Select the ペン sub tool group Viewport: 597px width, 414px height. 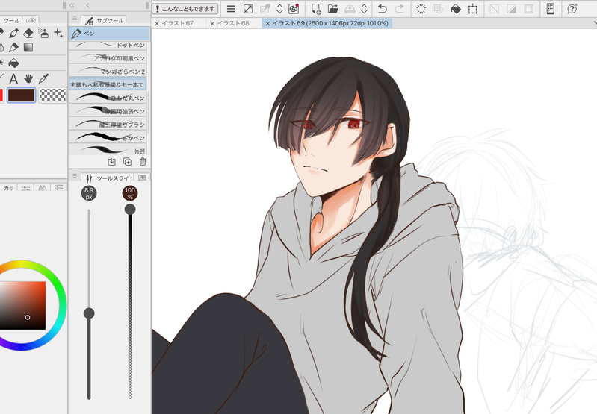click(110, 34)
